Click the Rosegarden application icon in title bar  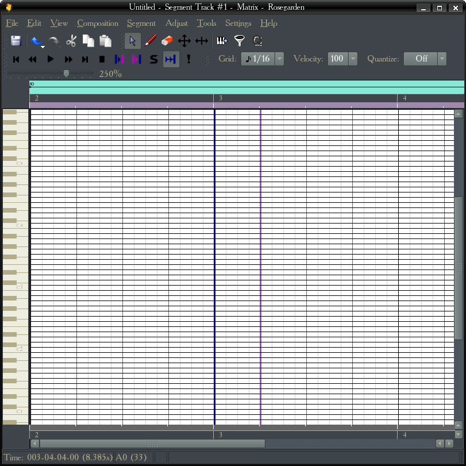(x=9, y=7)
